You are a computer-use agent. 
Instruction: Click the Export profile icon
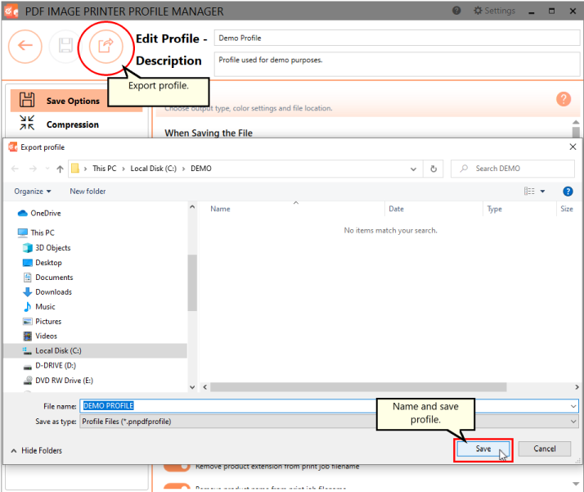pyautogui.click(x=106, y=46)
